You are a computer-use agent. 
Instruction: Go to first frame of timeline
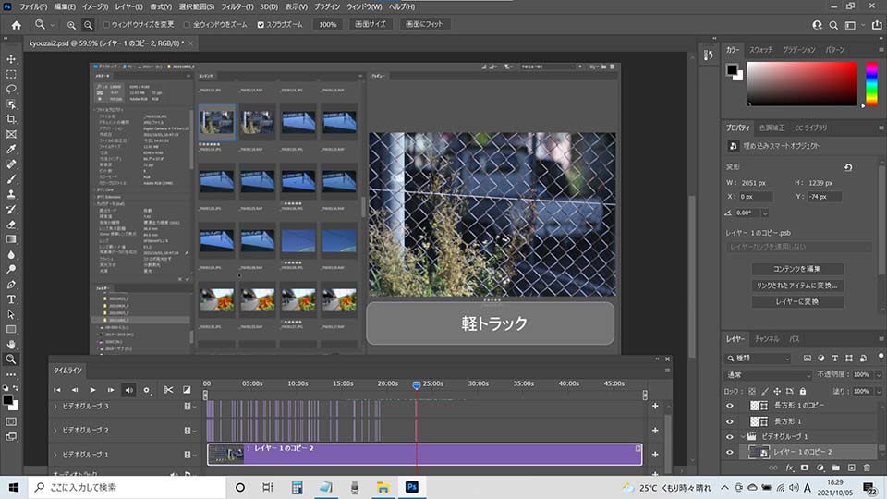57,390
